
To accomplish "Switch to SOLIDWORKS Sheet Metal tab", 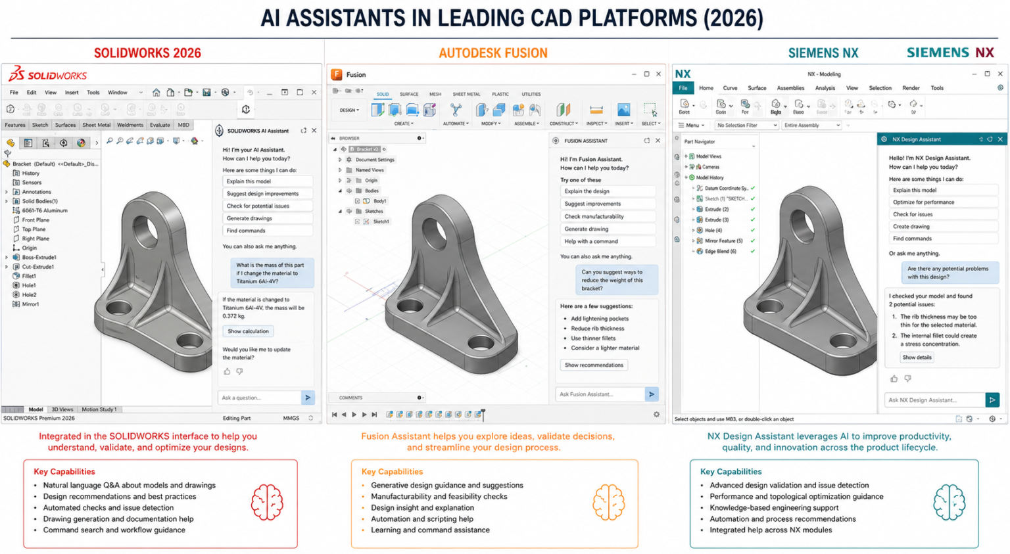I will point(96,125).
